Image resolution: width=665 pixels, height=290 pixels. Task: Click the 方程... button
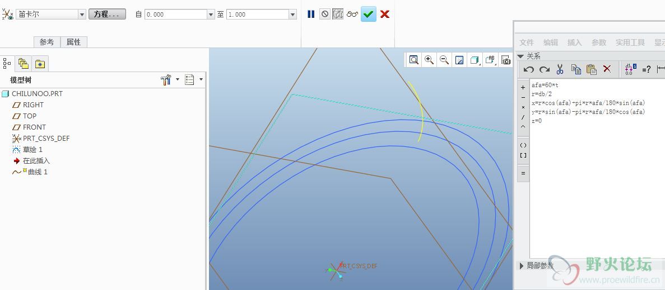(x=108, y=15)
